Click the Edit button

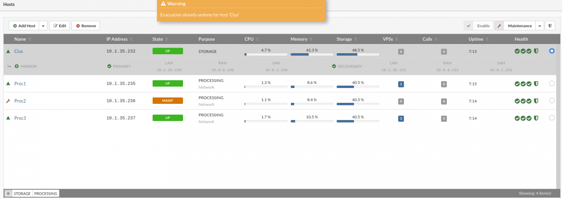(60, 26)
